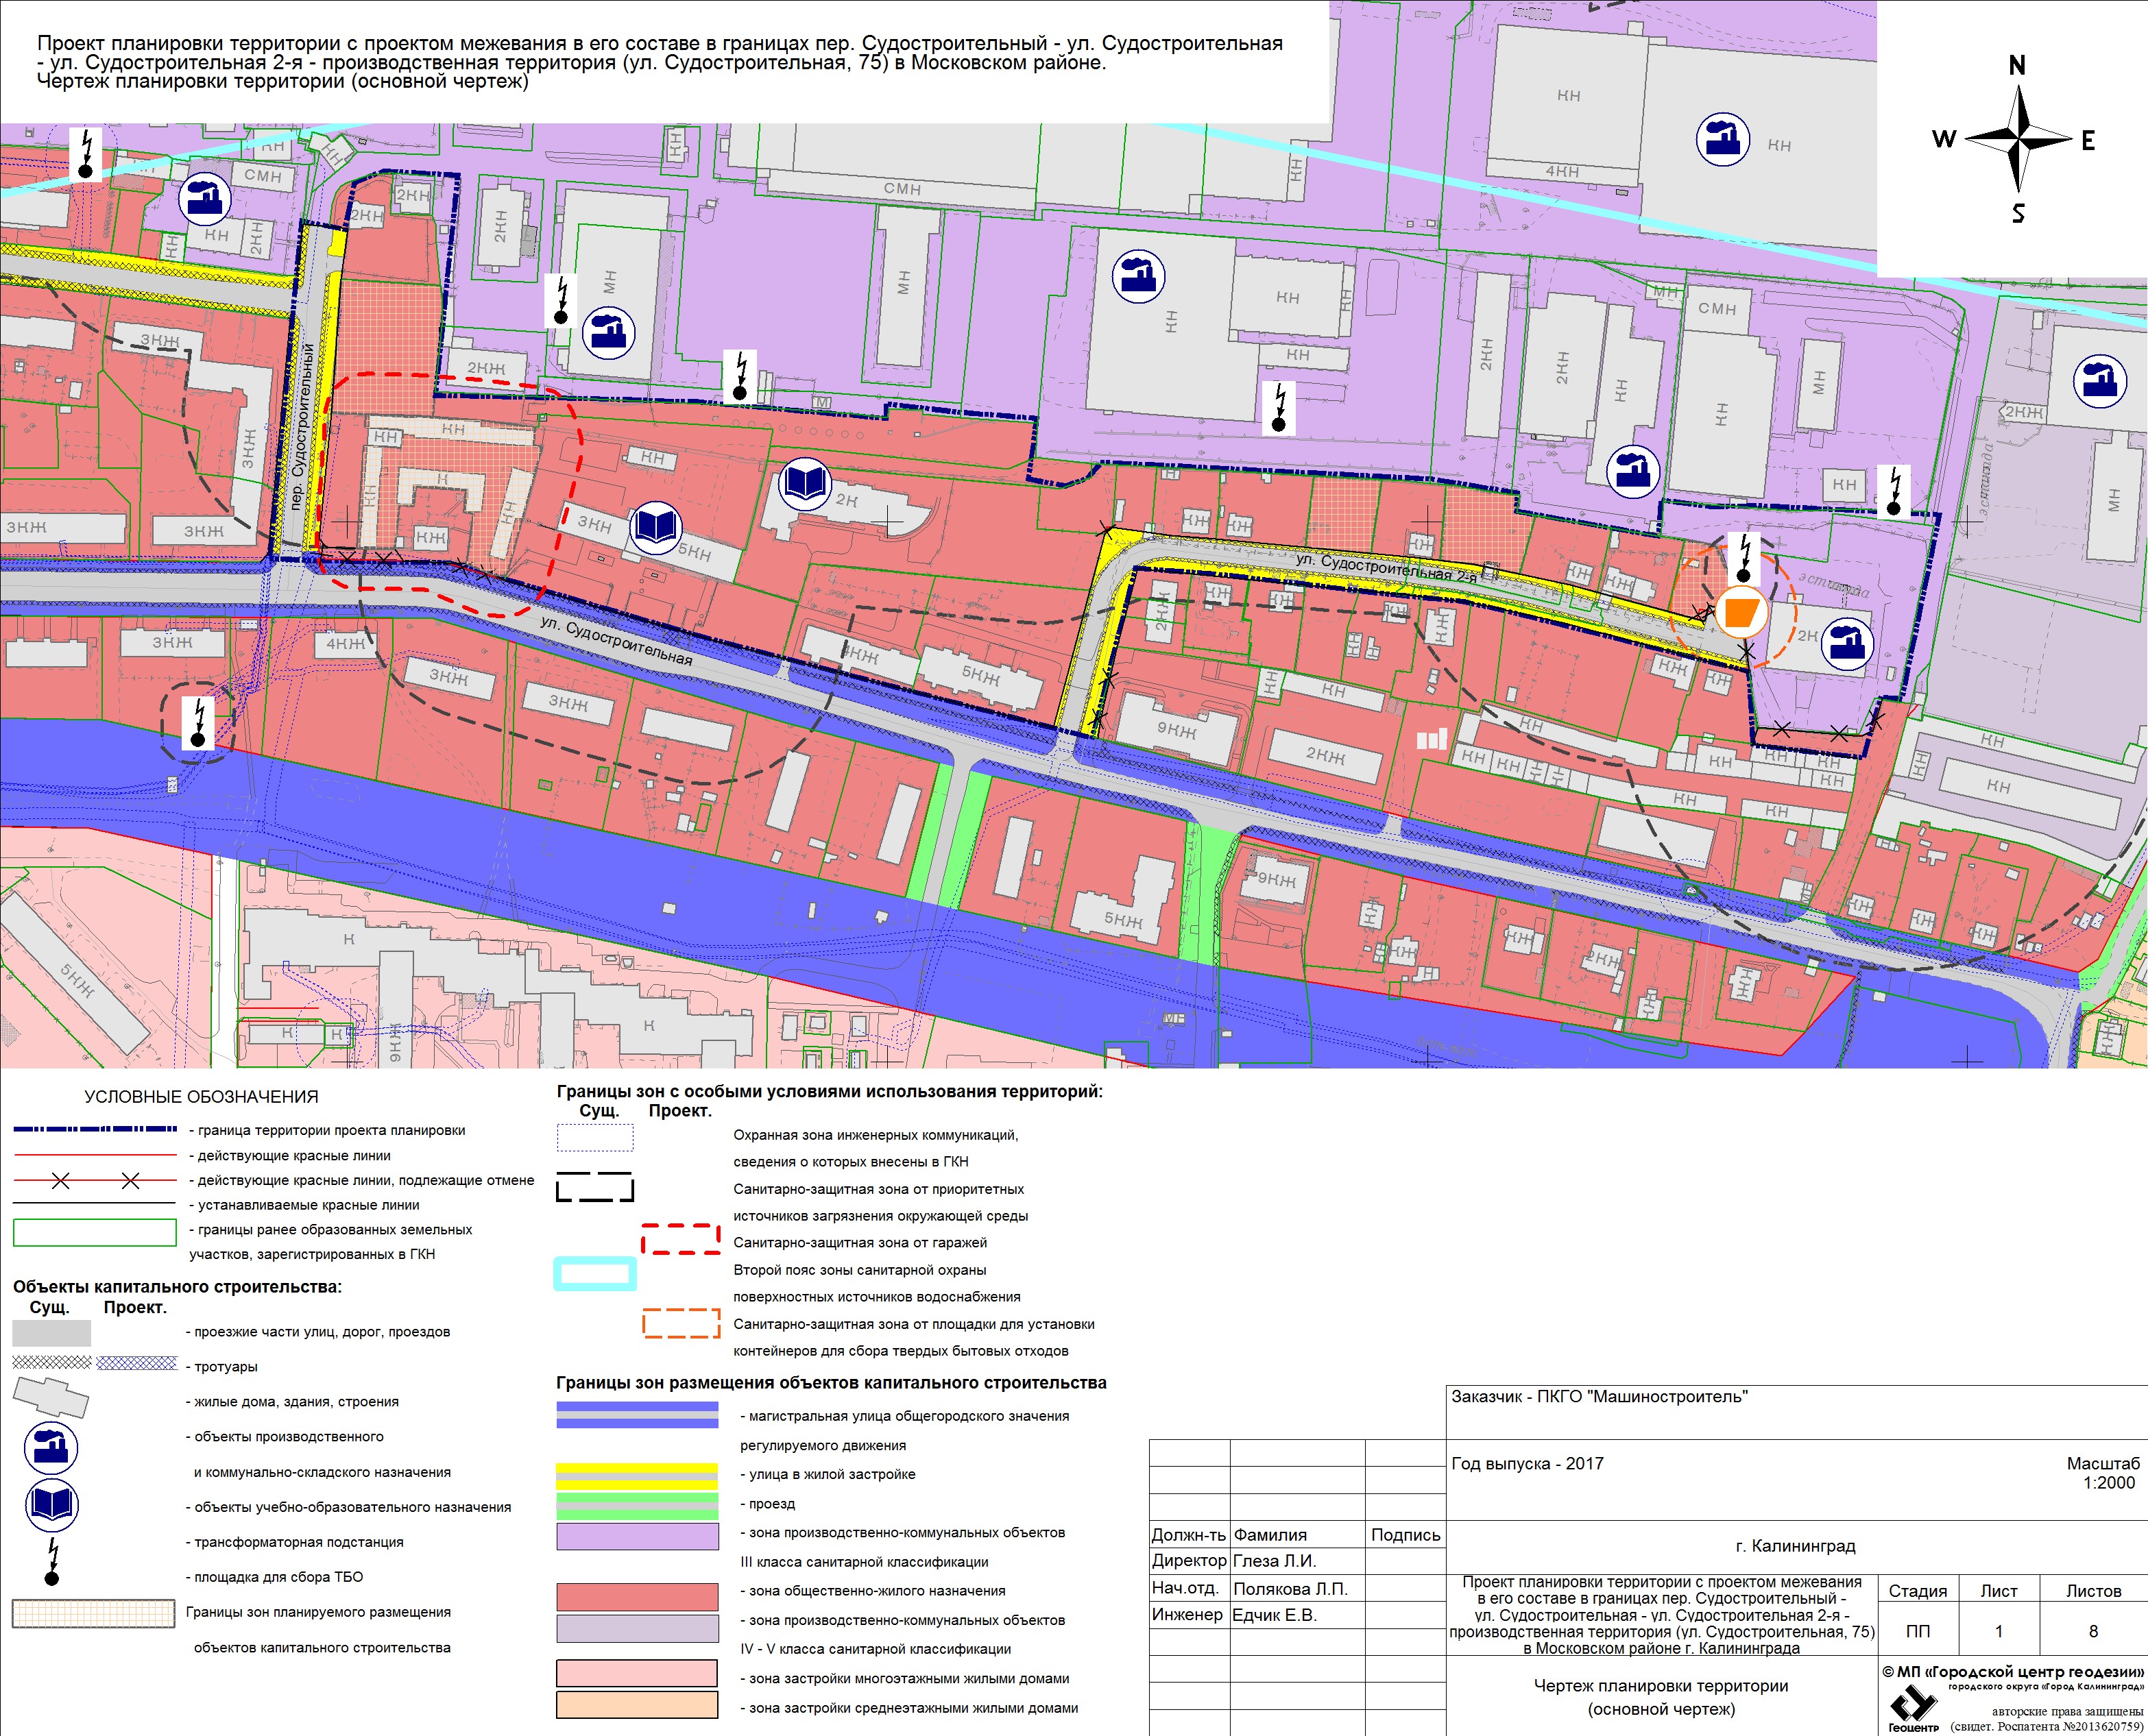
Task: Click the purple industrial zone III class swatch
Action: pyautogui.click(x=638, y=1537)
